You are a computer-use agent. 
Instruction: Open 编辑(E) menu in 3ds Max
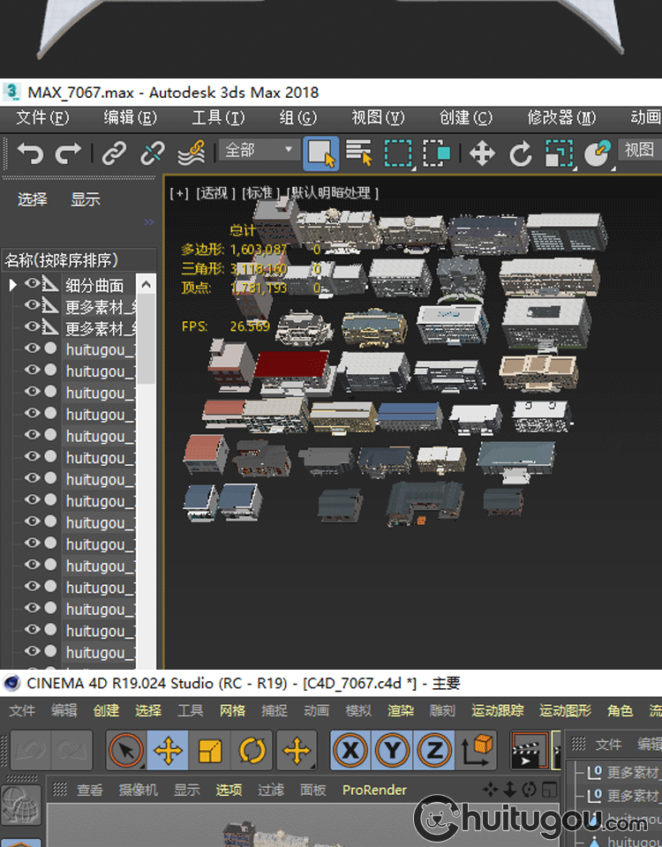tap(131, 117)
